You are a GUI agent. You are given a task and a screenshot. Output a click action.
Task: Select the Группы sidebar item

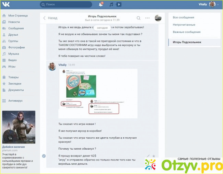13,41
